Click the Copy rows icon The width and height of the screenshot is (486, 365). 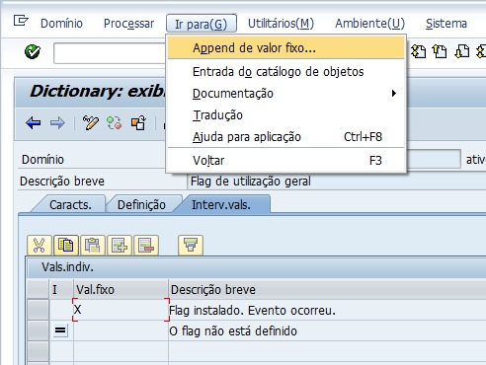click(66, 246)
